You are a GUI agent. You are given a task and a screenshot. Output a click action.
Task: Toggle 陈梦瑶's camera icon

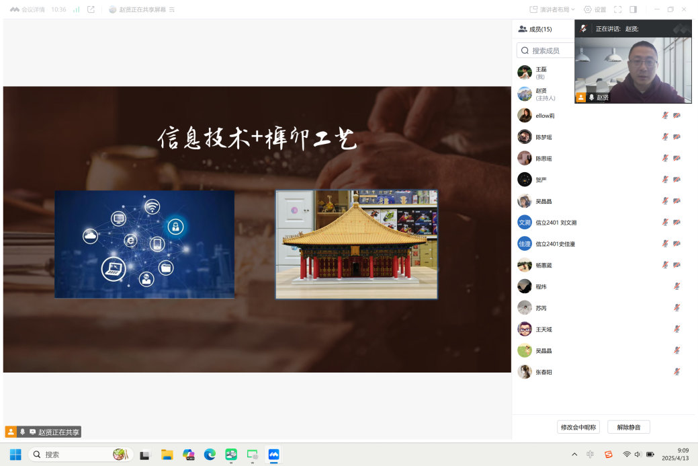point(676,137)
